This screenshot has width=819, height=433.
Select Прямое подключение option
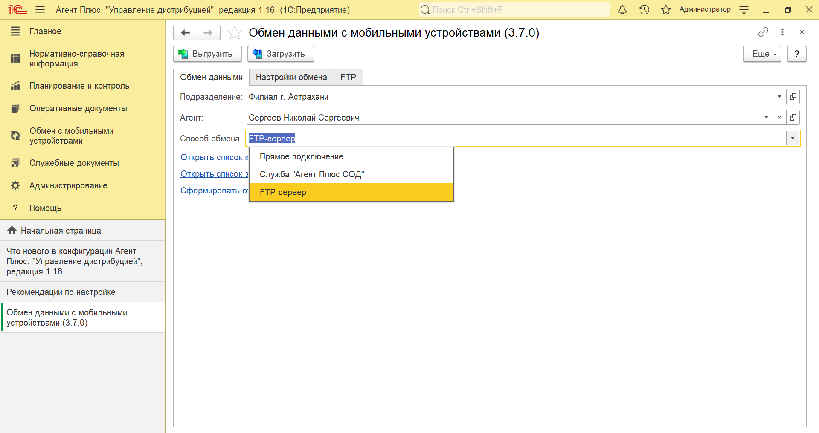(351, 156)
